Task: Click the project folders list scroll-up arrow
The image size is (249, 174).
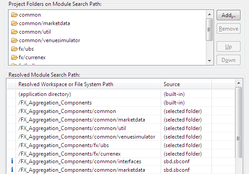Action: click(x=209, y=14)
